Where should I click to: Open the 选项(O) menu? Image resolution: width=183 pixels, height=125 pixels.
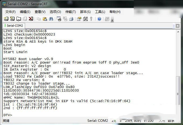tap(55, 12)
